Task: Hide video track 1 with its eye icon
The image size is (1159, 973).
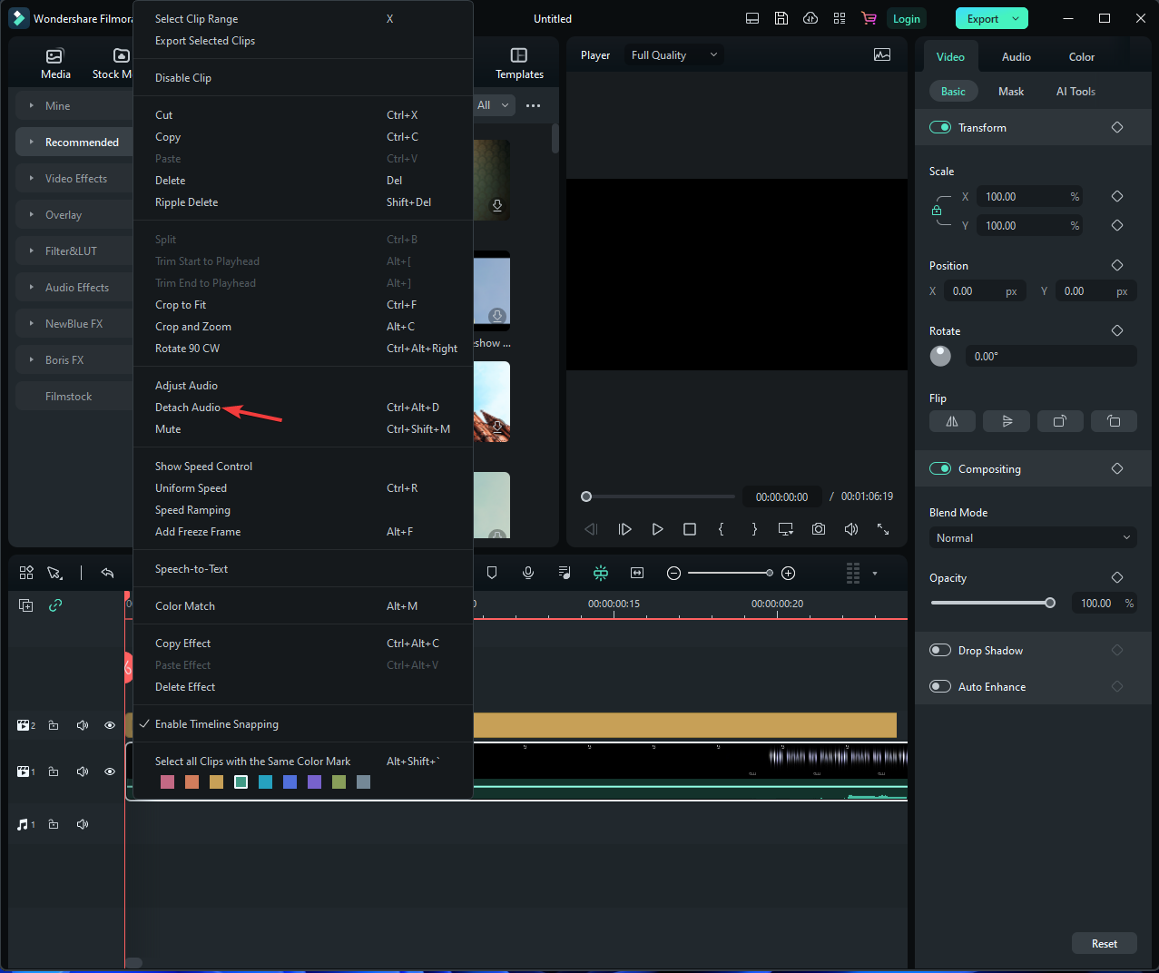Action: pyautogui.click(x=110, y=772)
